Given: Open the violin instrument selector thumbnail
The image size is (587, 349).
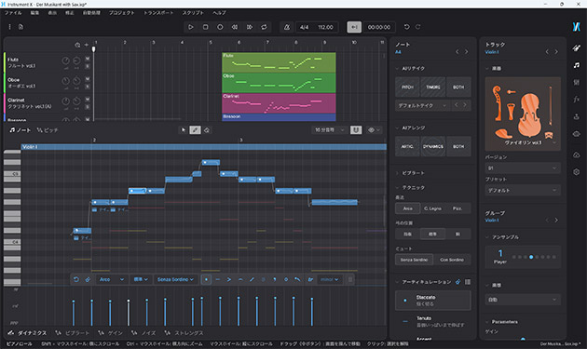Looking at the screenshot, I should coord(523,114).
